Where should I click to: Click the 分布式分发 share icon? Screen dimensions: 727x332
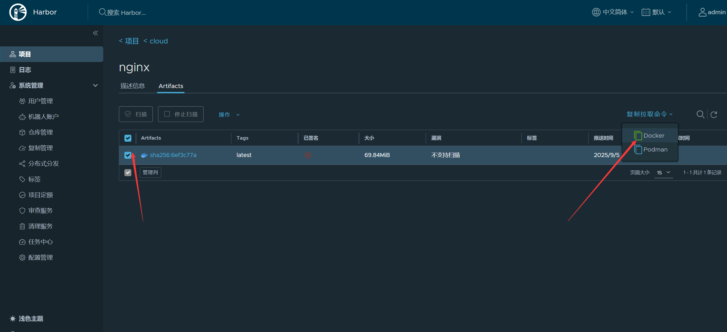(22, 164)
